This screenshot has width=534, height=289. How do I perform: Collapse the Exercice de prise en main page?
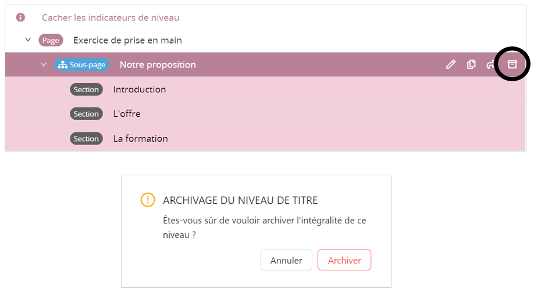27,40
